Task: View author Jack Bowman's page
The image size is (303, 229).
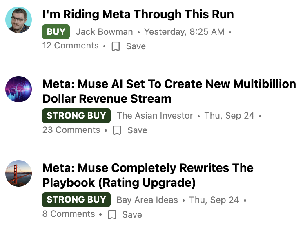Action: (105, 32)
